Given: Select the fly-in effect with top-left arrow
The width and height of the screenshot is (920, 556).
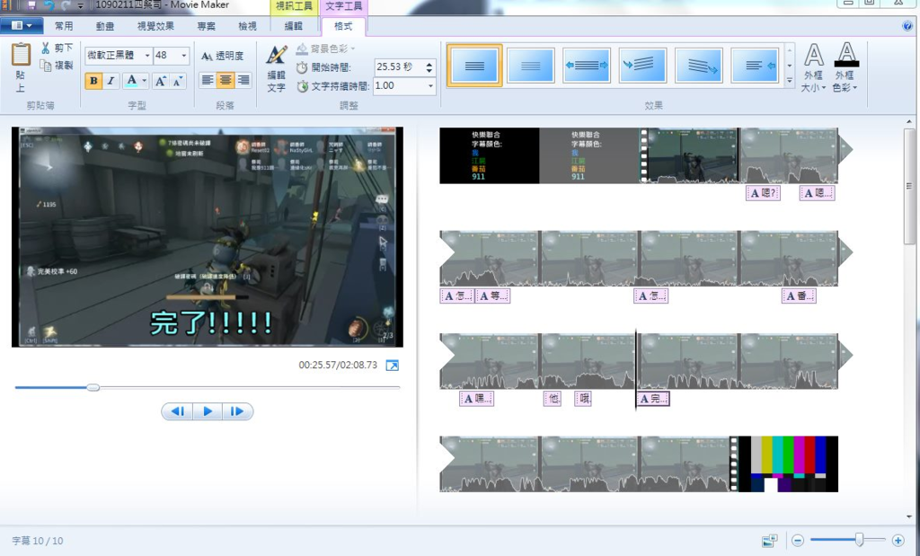Looking at the screenshot, I should [642, 65].
